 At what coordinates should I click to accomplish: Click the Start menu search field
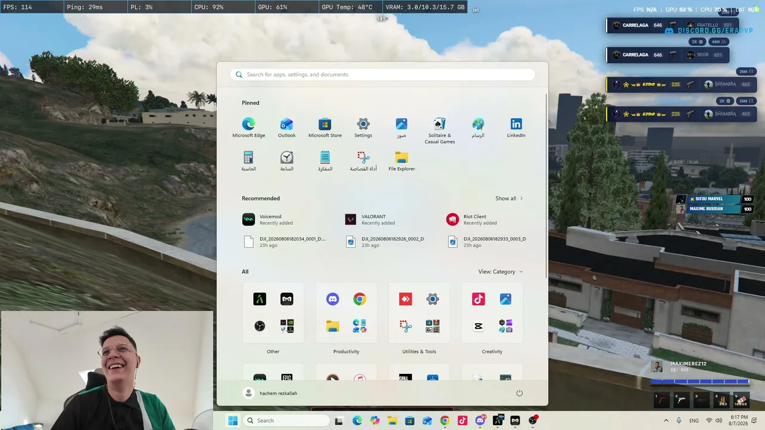(x=382, y=75)
